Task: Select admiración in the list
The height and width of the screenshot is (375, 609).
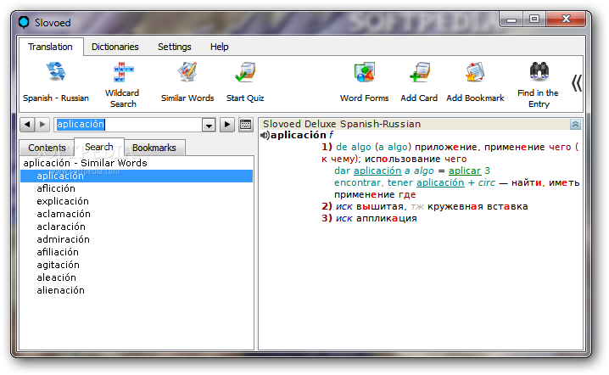Action: coord(63,239)
